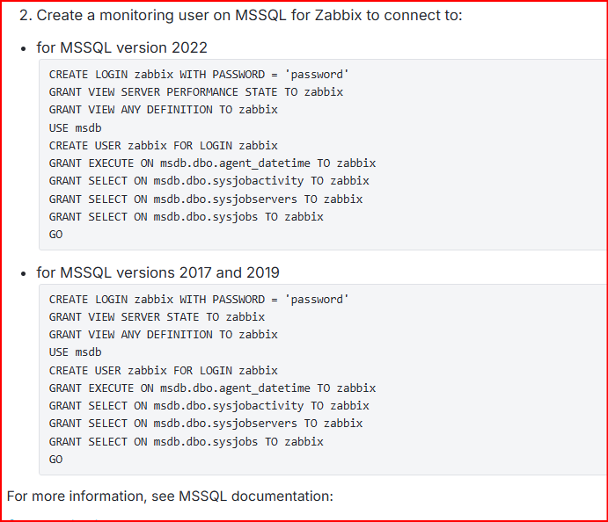Viewport: 608px width, 522px height.
Task: Click sysjobs SELECT line in 2022 block
Action: tap(187, 217)
